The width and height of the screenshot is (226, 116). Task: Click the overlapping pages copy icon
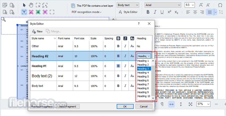(x=12, y=12)
